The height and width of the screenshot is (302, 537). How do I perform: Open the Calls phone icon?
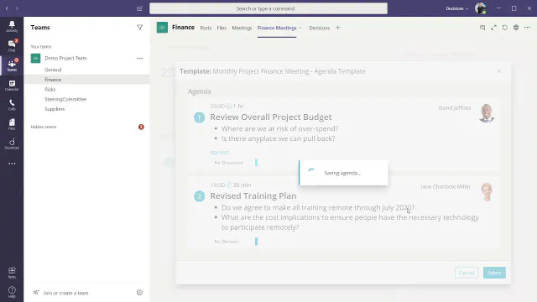tap(12, 104)
